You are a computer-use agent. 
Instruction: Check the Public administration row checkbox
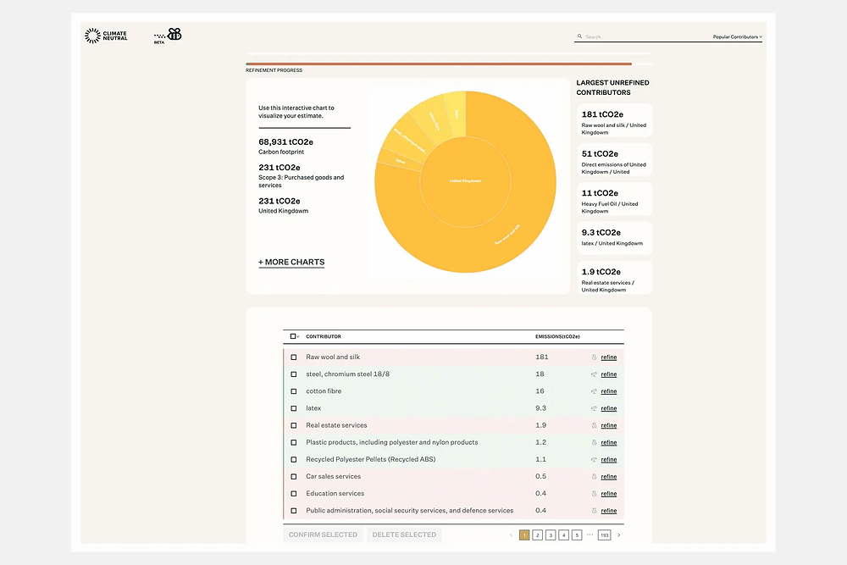(x=294, y=511)
